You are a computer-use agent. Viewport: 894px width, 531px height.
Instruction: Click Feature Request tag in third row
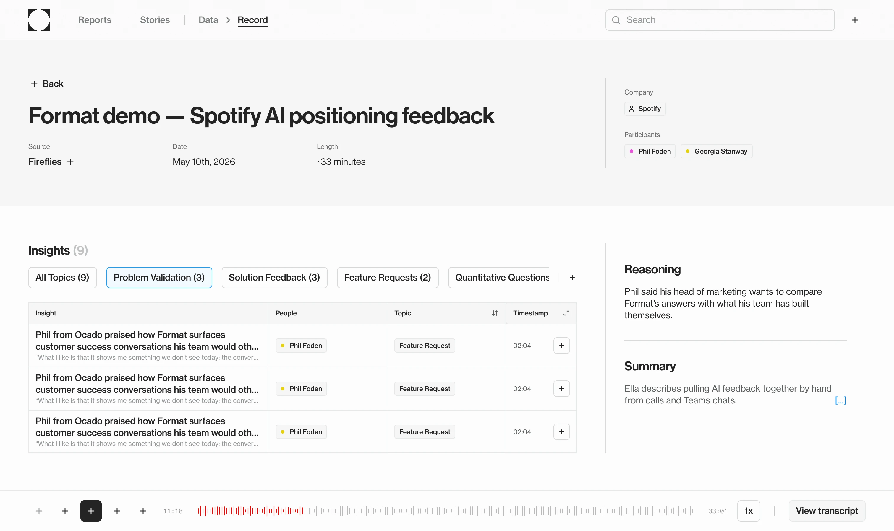[425, 432]
